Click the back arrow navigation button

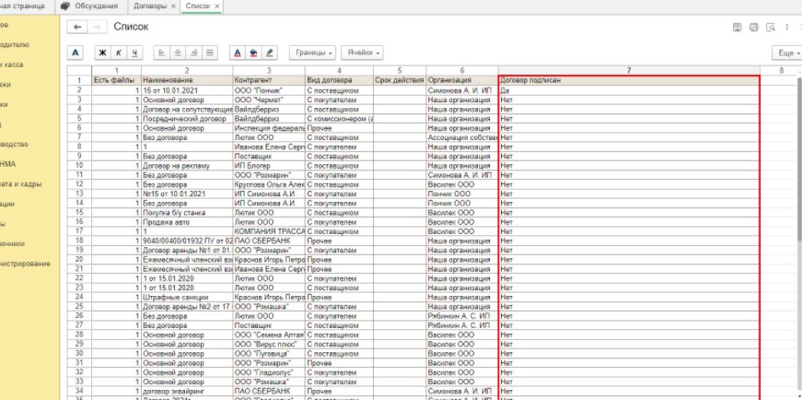click(76, 28)
